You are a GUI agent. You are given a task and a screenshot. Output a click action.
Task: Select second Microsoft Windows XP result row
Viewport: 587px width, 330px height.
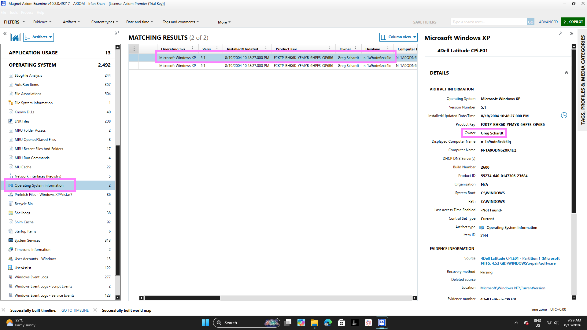[273, 65]
